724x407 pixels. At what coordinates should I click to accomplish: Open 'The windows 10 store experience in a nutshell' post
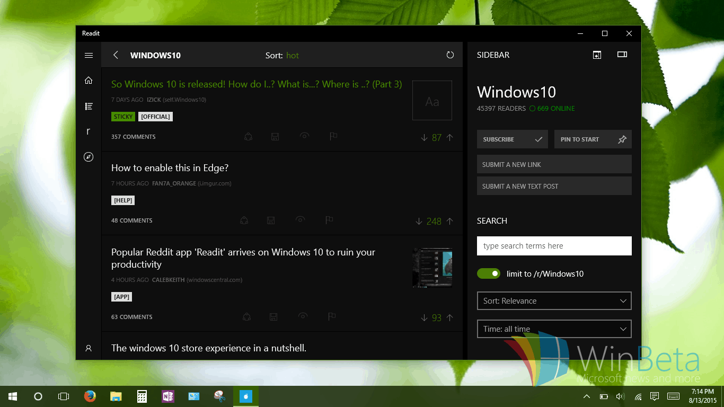[x=209, y=348]
